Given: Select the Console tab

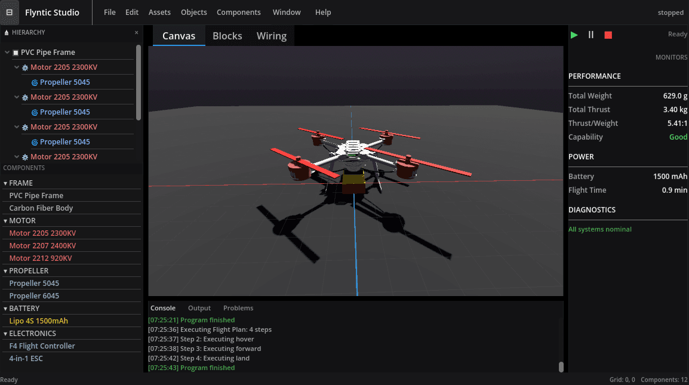Looking at the screenshot, I should point(163,308).
